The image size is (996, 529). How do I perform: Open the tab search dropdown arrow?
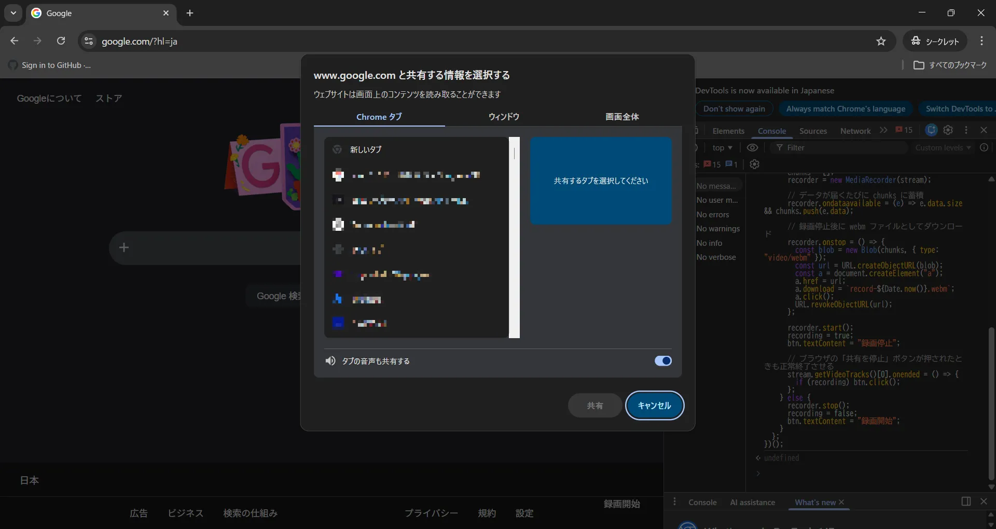coord(13,13)
